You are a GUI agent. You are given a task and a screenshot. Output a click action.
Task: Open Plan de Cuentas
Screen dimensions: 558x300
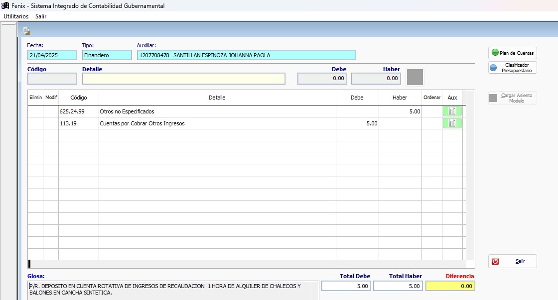click(x=512, y=53)
